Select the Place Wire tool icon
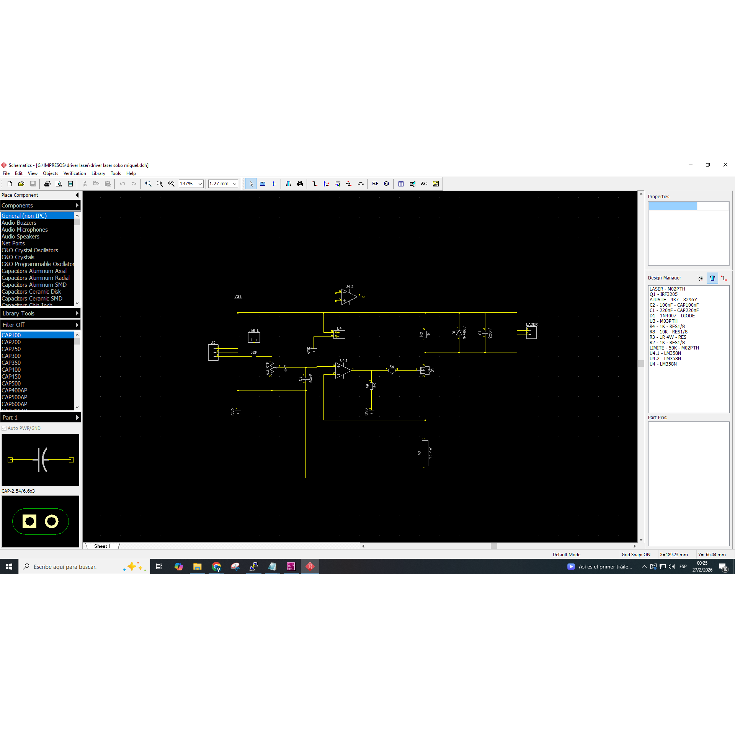Viewport: 735px width, 735px height. coord(315,184)
